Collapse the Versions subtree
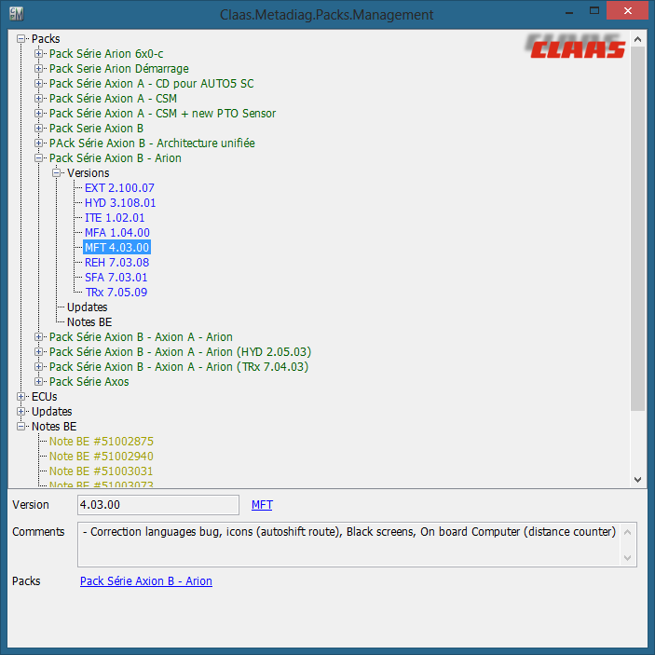The height and width of the screenshot is (655, 655). click(57, 173)
